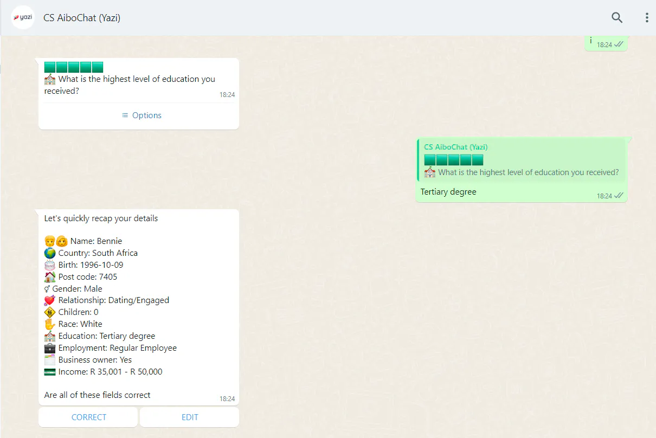Click the 'Income: R 35,001 - R 50,000' line

click(104, 372)
